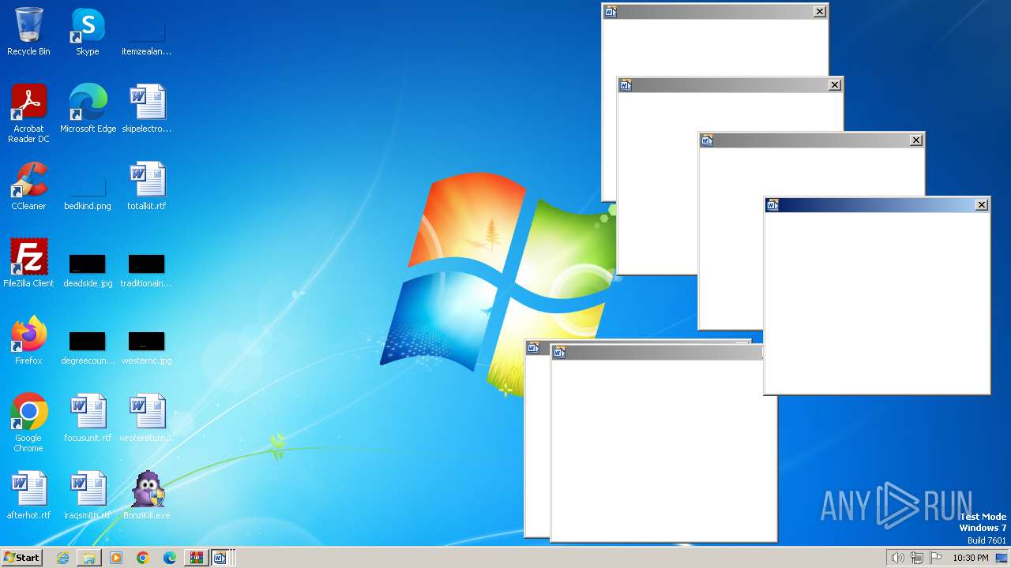This screenshot has height=568, width=1011.
Task: Open Acrobat Reader DC shortcut
Action: pos(28,113)
